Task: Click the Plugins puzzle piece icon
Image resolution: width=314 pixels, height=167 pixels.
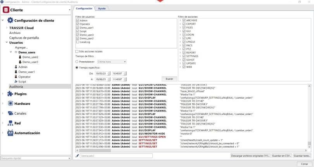Action: pyautogui.click(x=10, y=94)
